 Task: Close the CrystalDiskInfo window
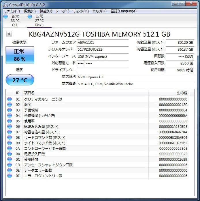pos(191,3)
